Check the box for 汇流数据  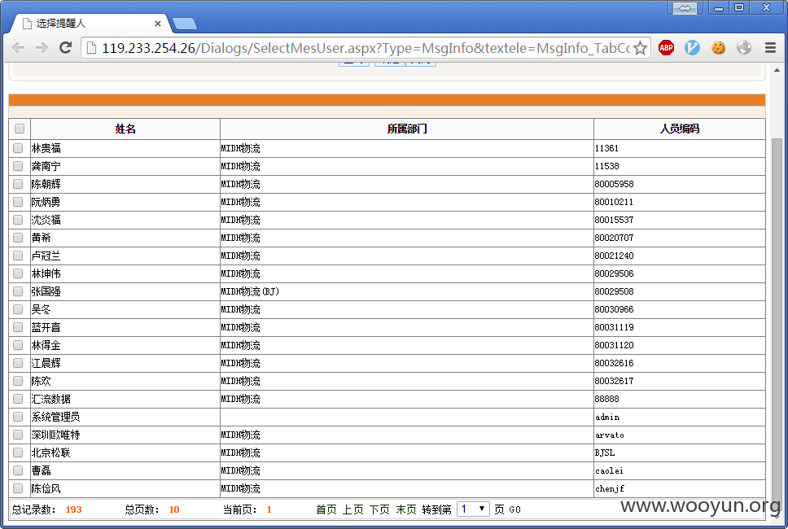click(18, 399)
